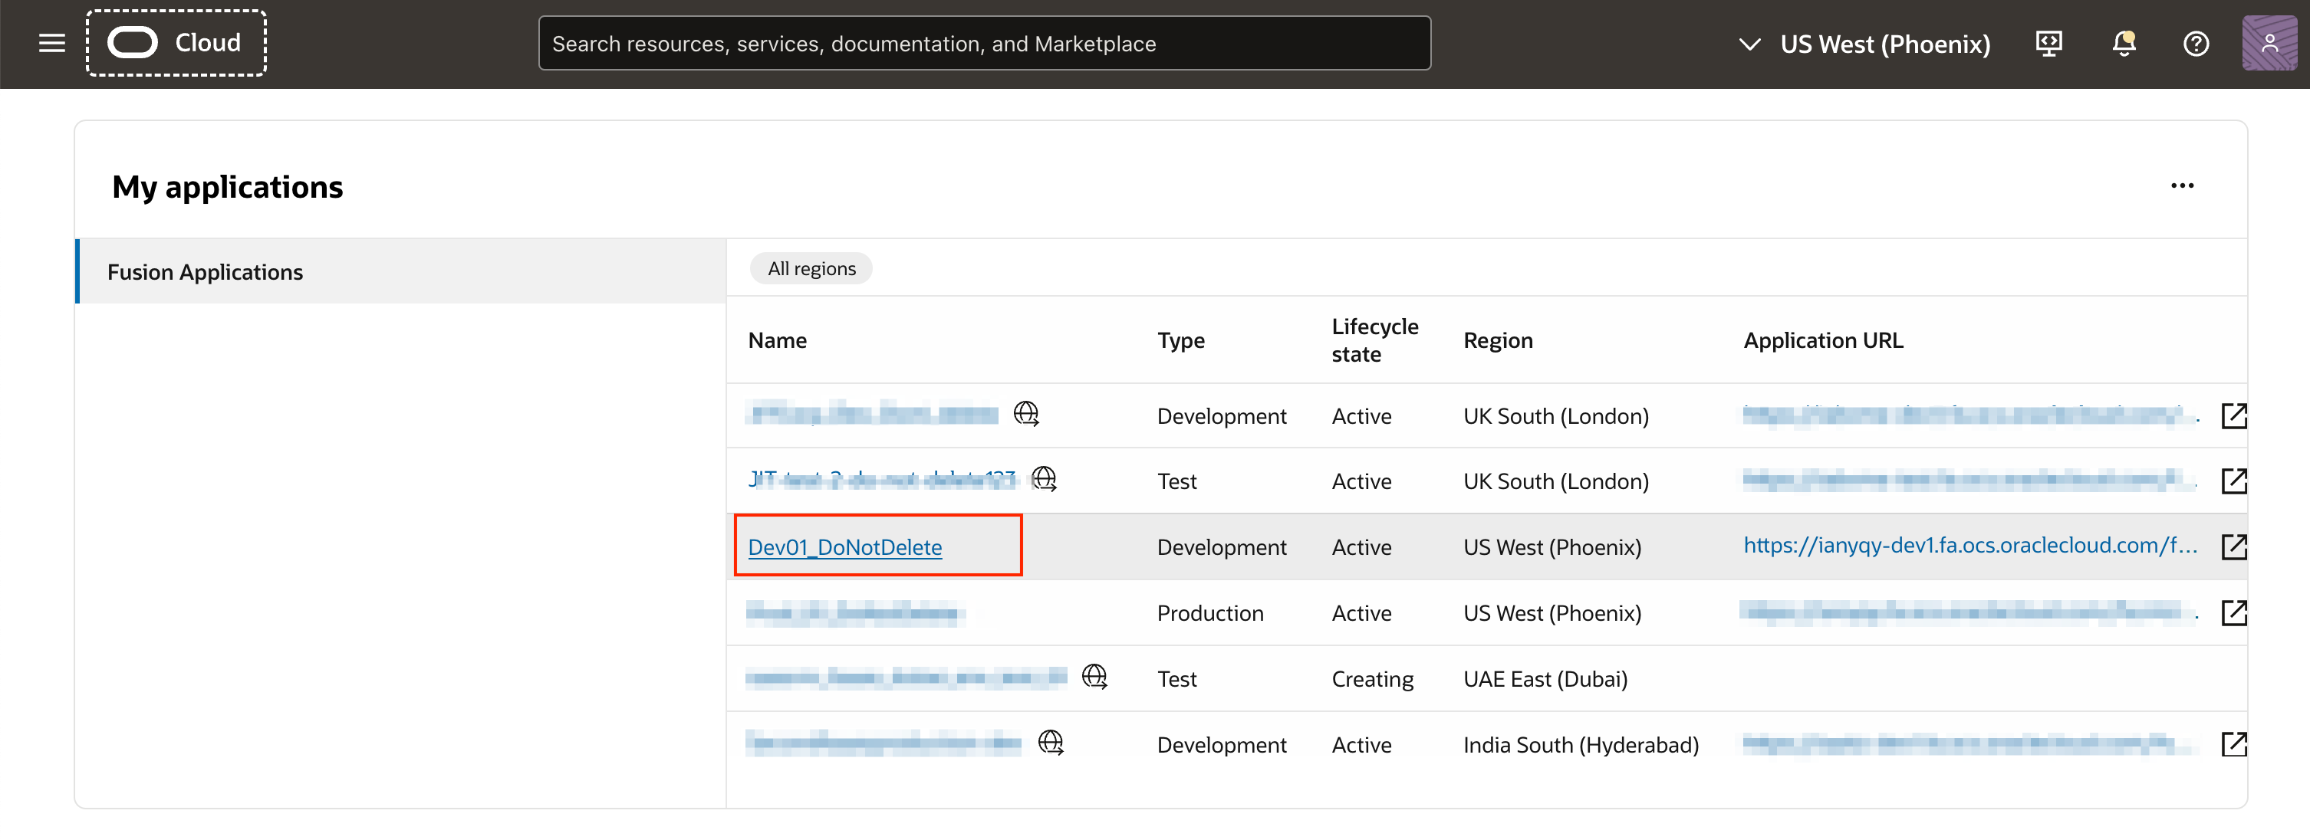2310x840 pixels.
Task: Open the Dev01_DoNotDelete application link
Action: 844,547
